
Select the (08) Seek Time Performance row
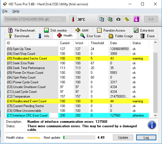point(78,68)
